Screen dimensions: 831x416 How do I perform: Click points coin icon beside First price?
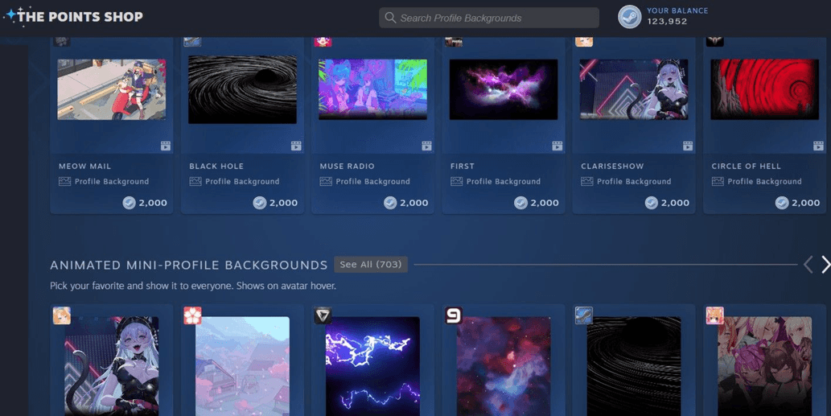(520, 203)
